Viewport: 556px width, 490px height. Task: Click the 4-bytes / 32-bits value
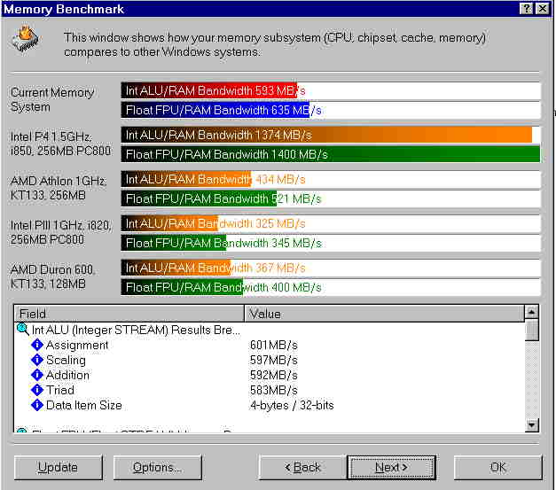click(292, 405)
